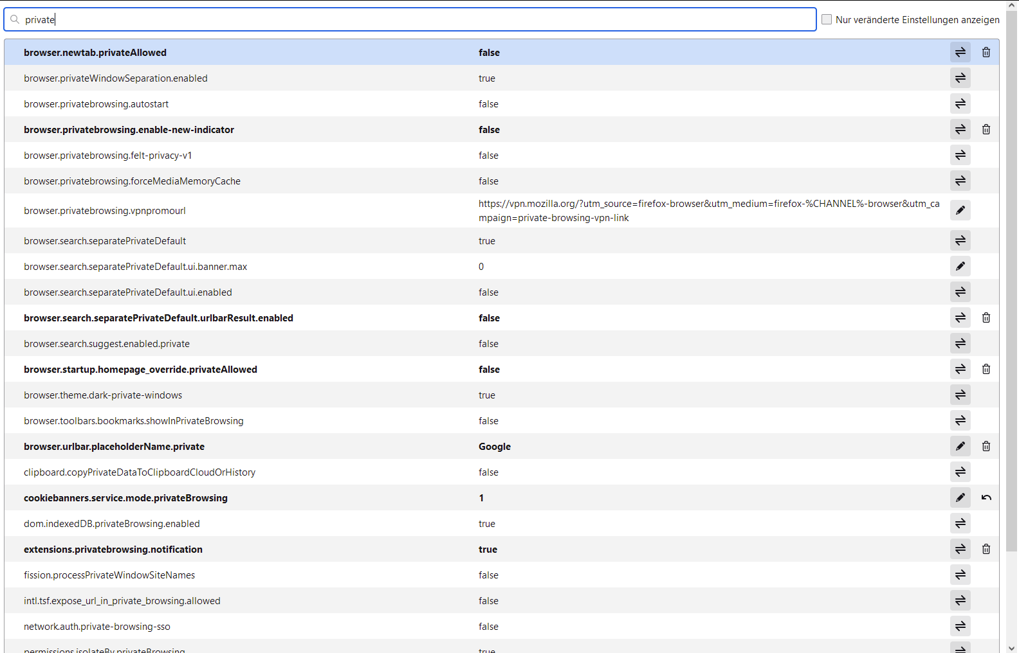
Task: Toggle network.auth.private-browsing-sso value
Action: coord(960,626)
